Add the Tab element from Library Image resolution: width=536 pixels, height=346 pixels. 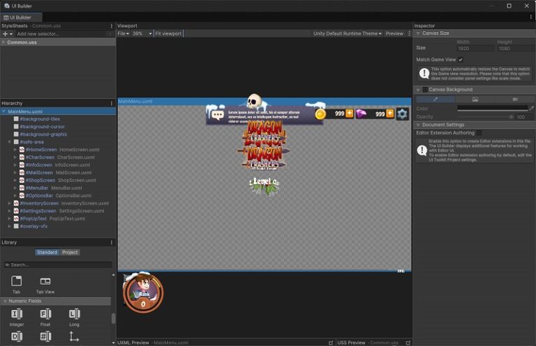(16, 284)
